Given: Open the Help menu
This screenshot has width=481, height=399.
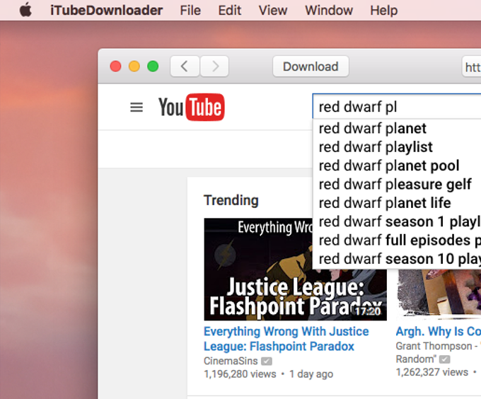Looking at the screenshot, I should pos(383,11).
